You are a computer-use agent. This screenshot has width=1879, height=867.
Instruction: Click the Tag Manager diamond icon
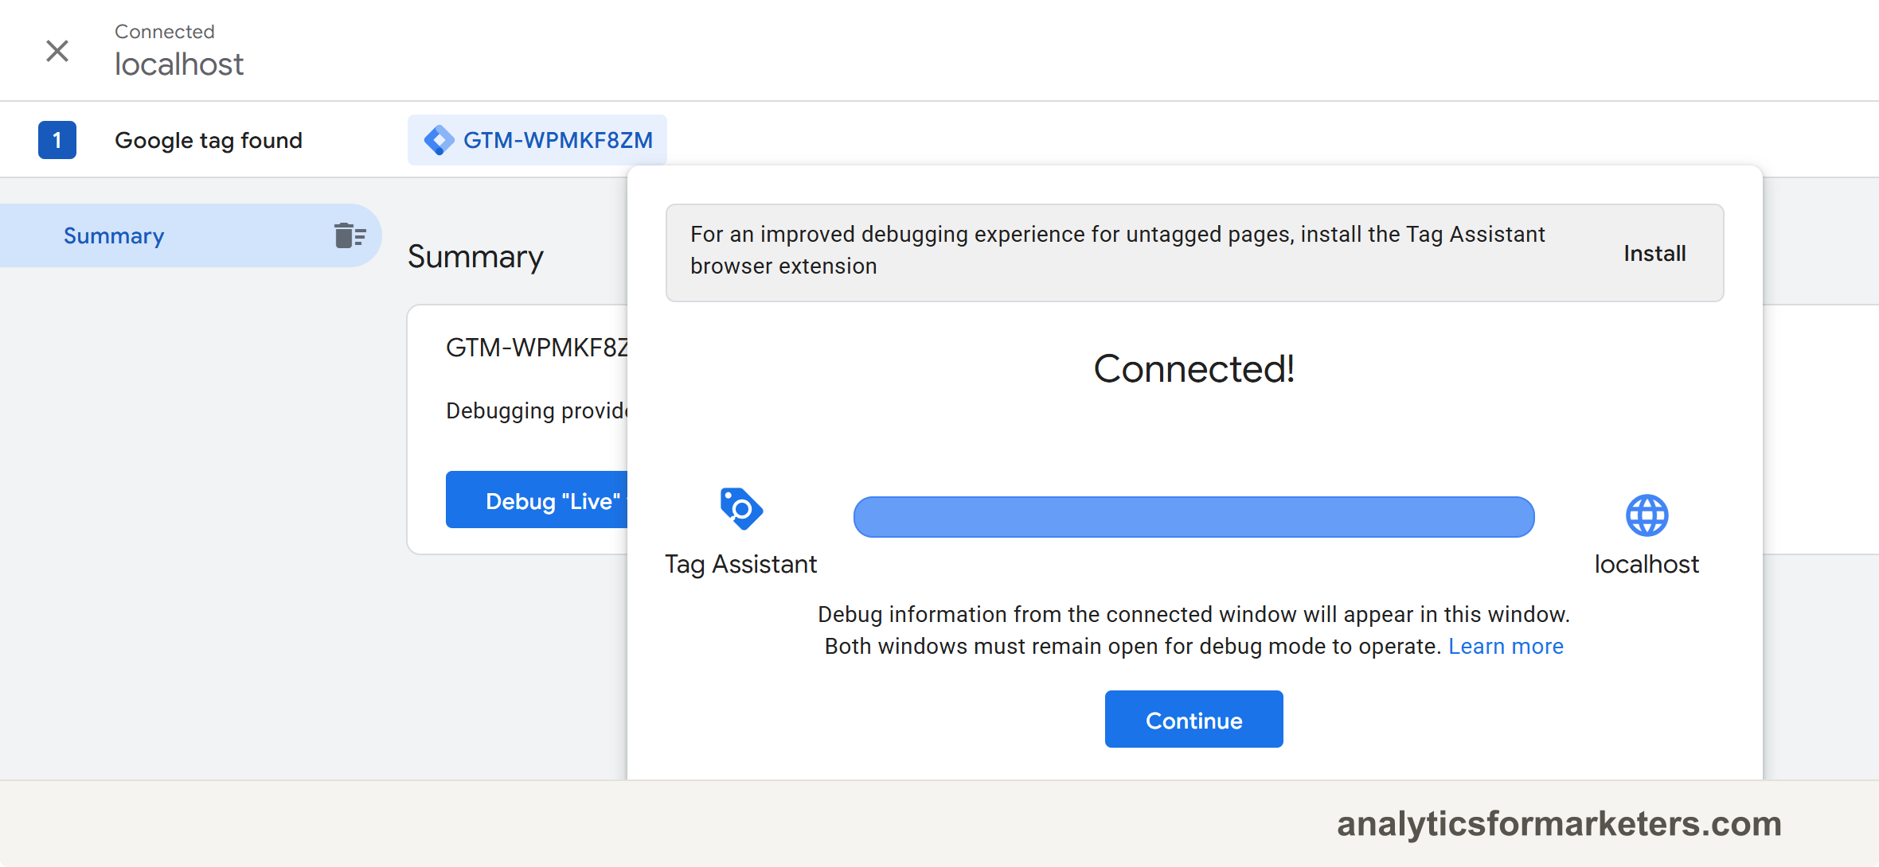(x=439, y=140)
